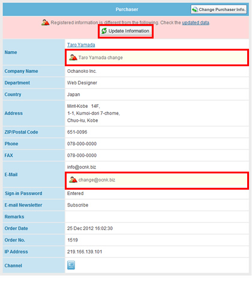This screenshot has height=283, width=252.
Task: Click the Update Information button
Action: click(125, 31)
